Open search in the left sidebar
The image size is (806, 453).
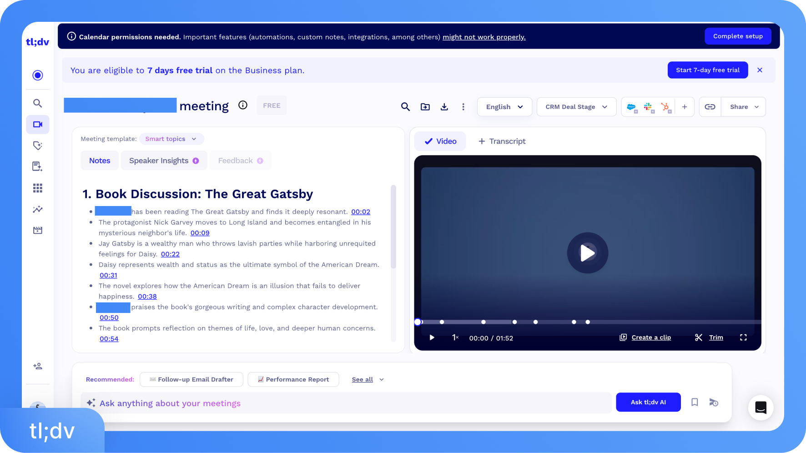click(38, 103)
